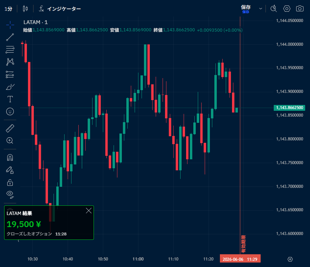Select the zoom in tool
The image size is (310, 267).
point(10,140)
